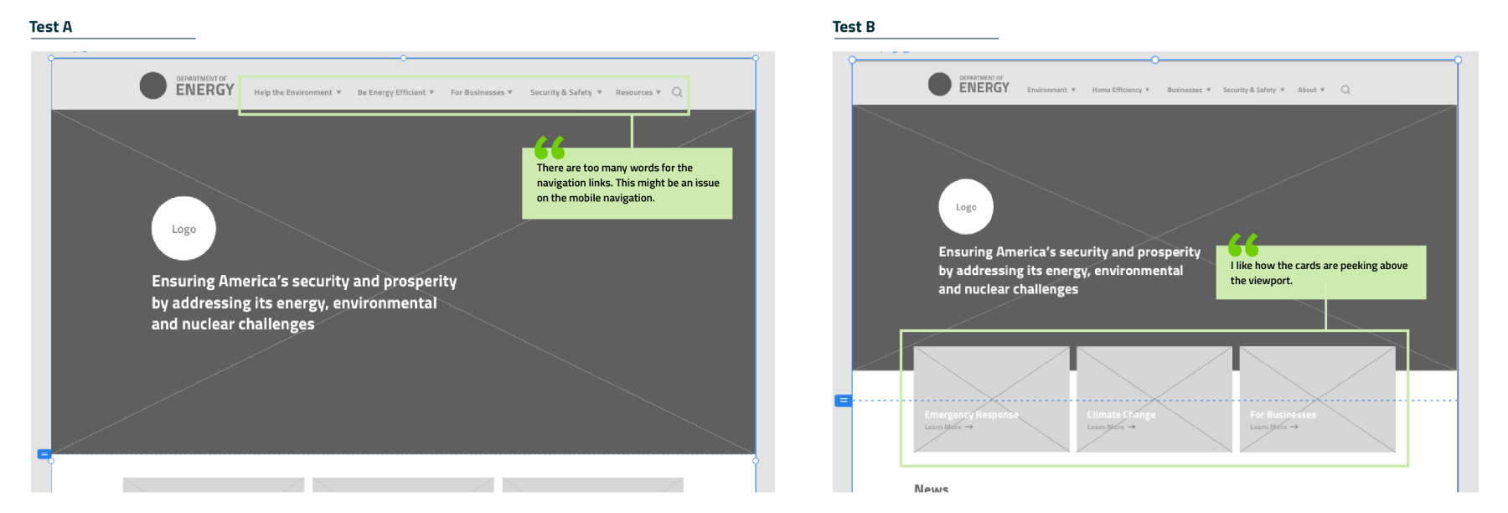Click the Ensuring America's security headline in Test A
The width and height of the screenshot is (1508, 513).
(x=304, y=303)
